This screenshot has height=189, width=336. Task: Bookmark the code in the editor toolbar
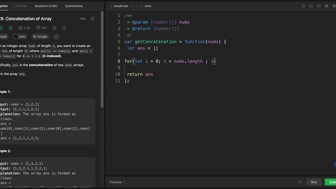pyautogui.click(x=303, y=6)
